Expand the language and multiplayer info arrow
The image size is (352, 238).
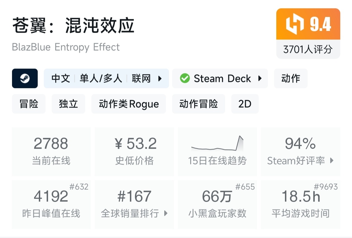tap(160, 78)
